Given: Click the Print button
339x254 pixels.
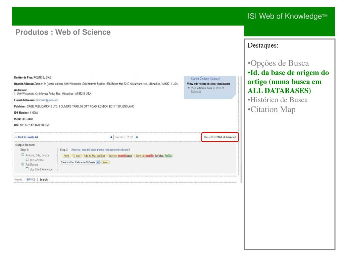Looking at the screenshot, I should click(x=66, y=156).
